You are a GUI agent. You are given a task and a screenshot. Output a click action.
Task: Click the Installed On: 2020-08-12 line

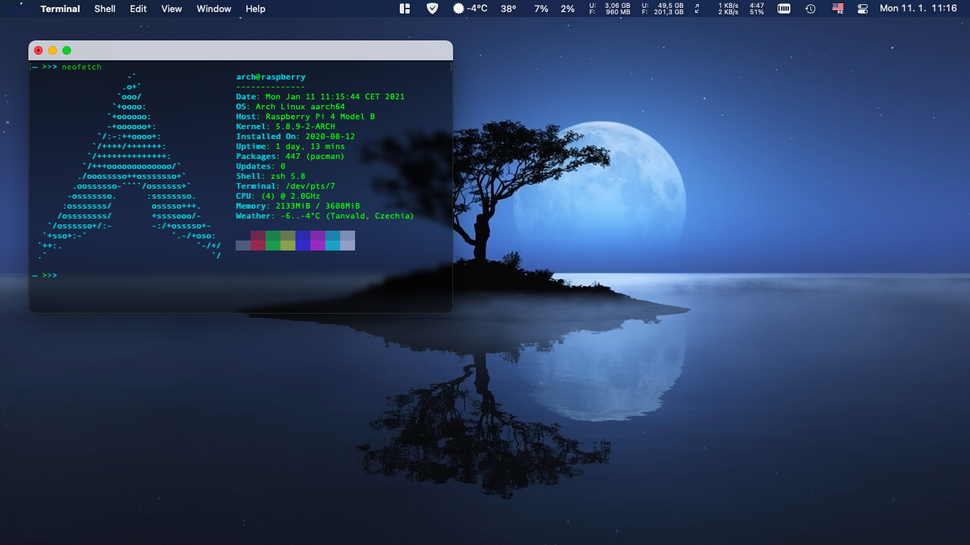click(295, 136)
